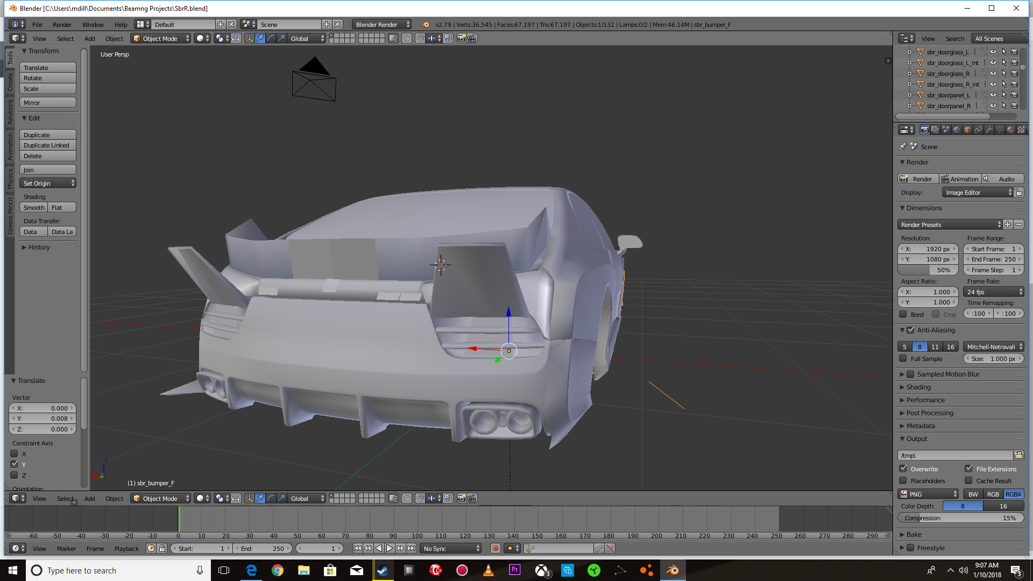Play animation in reverse in timeline

[x=379, y=549]
